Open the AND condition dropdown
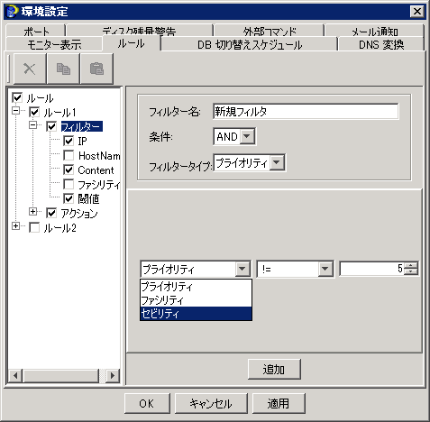Image resolution: width=430 pixels, height=422 pixels. [x=247, y=136]
